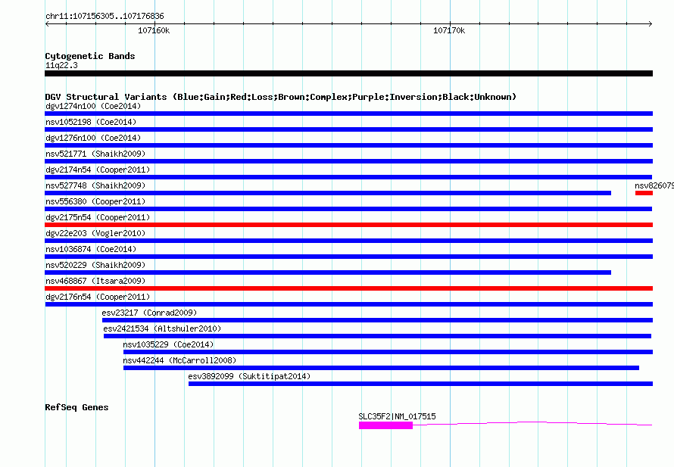Click nsv521771 (Shaikh2009) variant label

tap(95, 154)
